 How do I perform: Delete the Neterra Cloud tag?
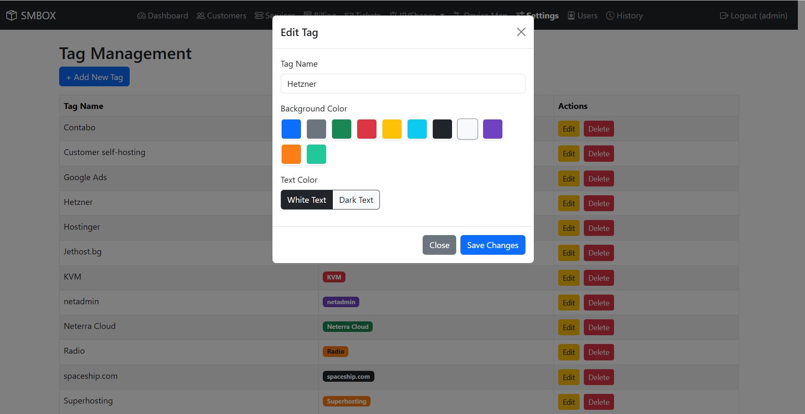pyautogui.click(x=599, y=328)
